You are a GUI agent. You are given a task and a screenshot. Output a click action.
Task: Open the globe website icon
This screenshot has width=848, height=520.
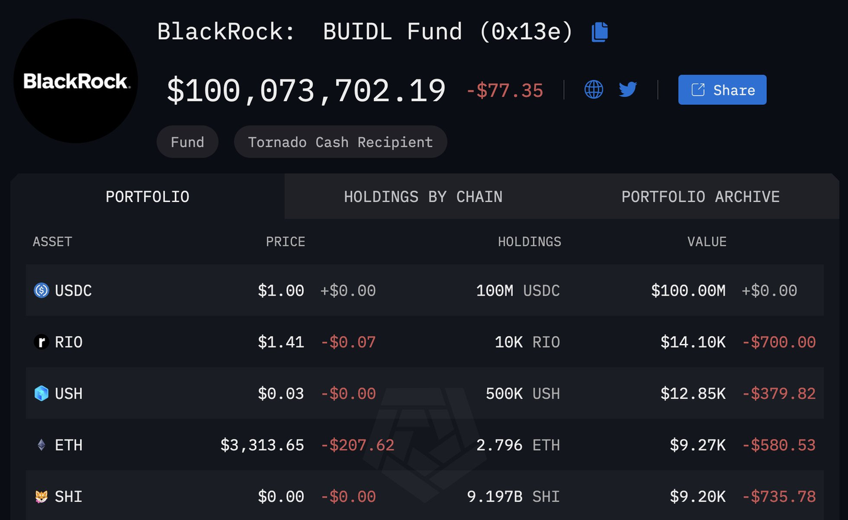pyautogui.click(x=594, y=90)
